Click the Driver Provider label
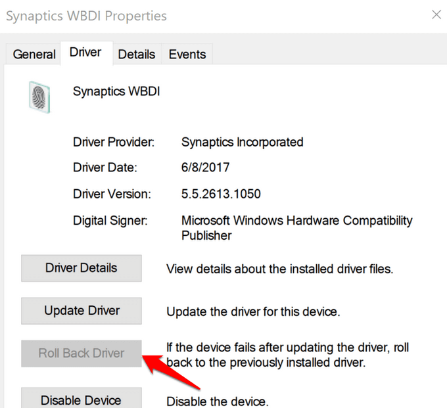Image resolution: width=447 pixels, height=408 pixels. pyautogui.click(x=114, y=142)
